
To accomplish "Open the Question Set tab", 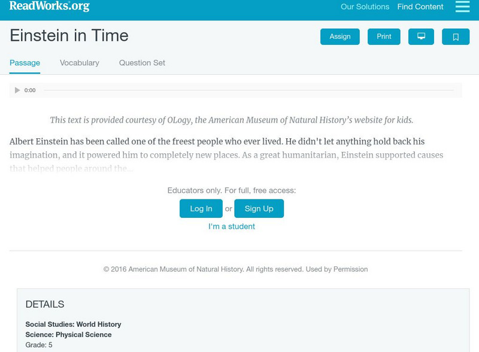I will (142, 63).
